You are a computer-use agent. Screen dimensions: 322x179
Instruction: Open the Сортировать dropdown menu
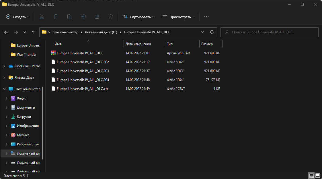138,17
